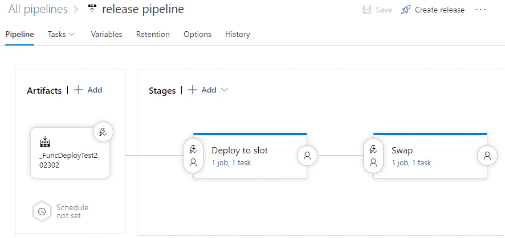The image size is (505, 238).
Task: Select the Swap stage name
Action: tap(402, 150)
